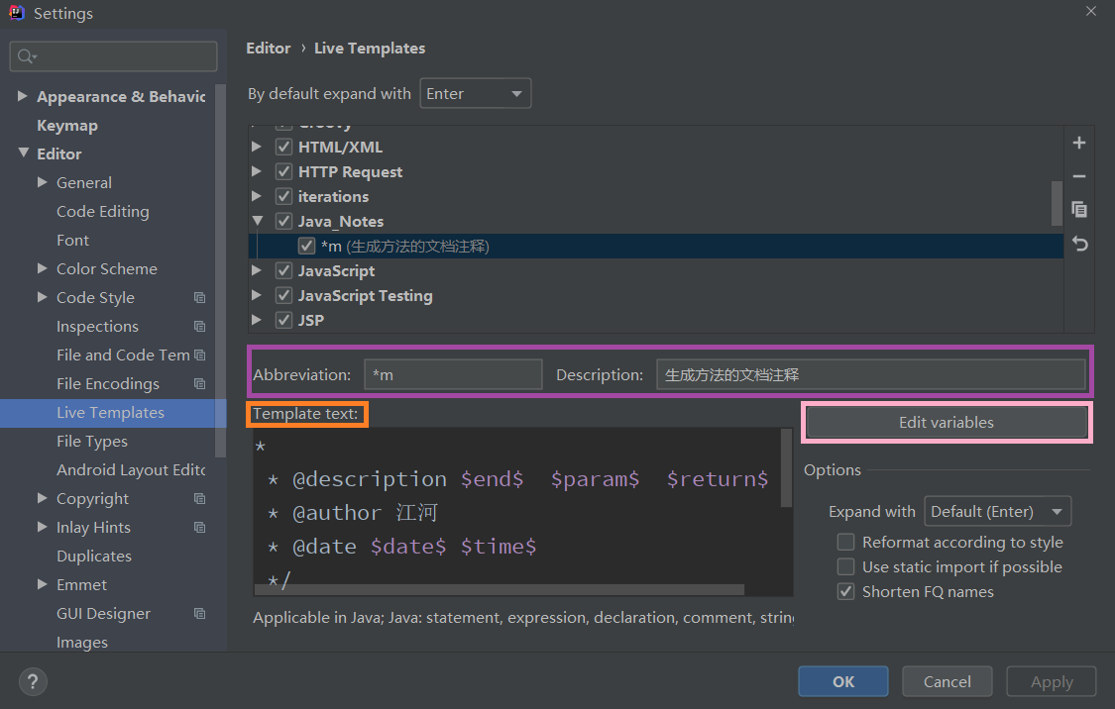Expand the JavaScript template group
This screenshot has height=709, width=1115.
(x=257, y=269)
